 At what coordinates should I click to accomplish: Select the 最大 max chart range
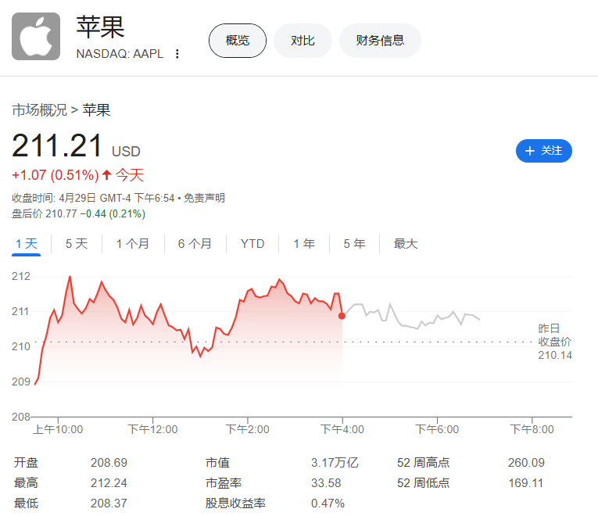406,243
